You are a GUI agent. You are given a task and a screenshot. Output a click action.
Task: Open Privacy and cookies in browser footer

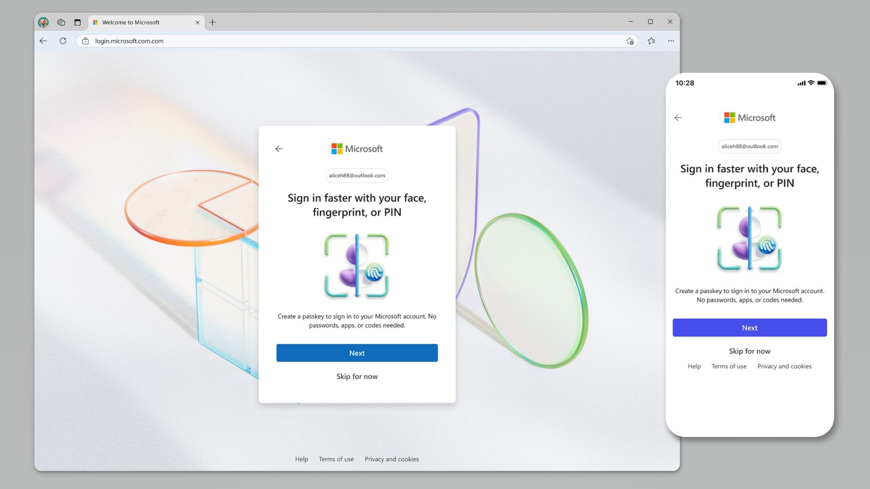[391, 459]
